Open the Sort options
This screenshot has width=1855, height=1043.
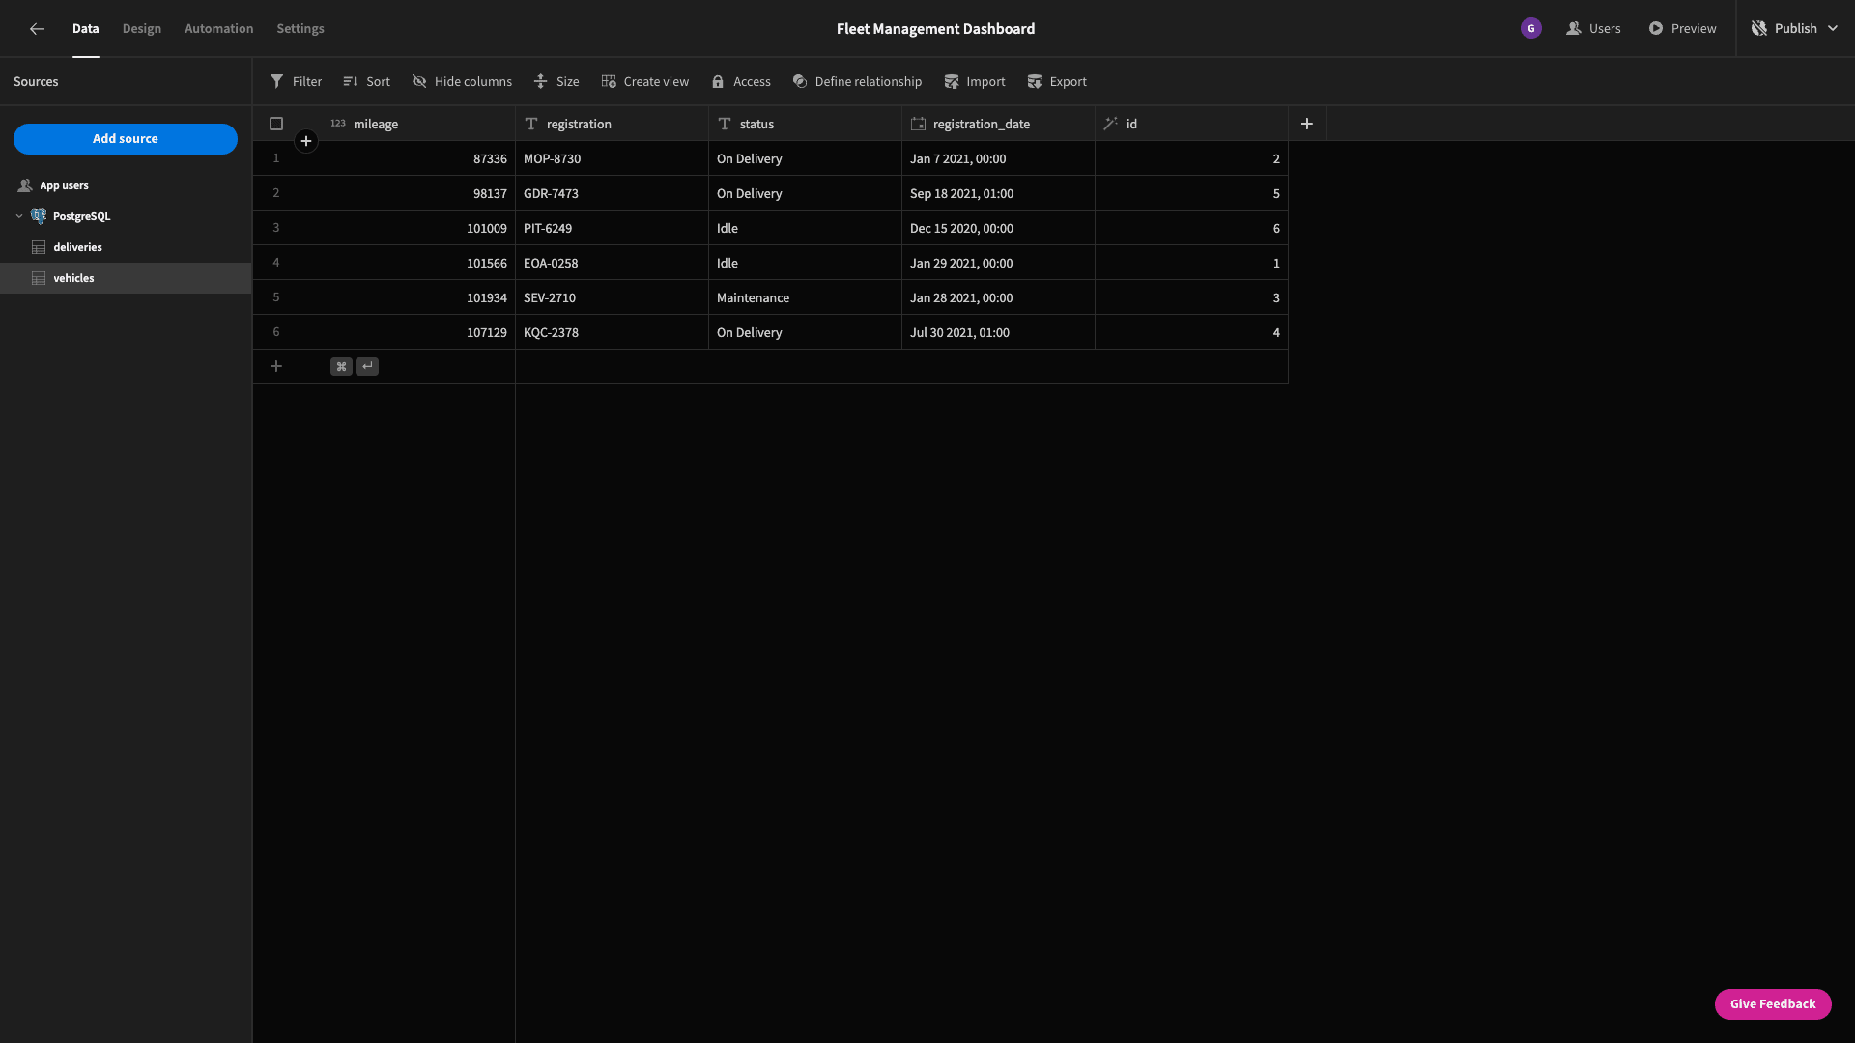[x=366, y=82]
